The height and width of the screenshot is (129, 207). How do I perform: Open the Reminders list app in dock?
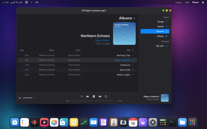point(24,122)
